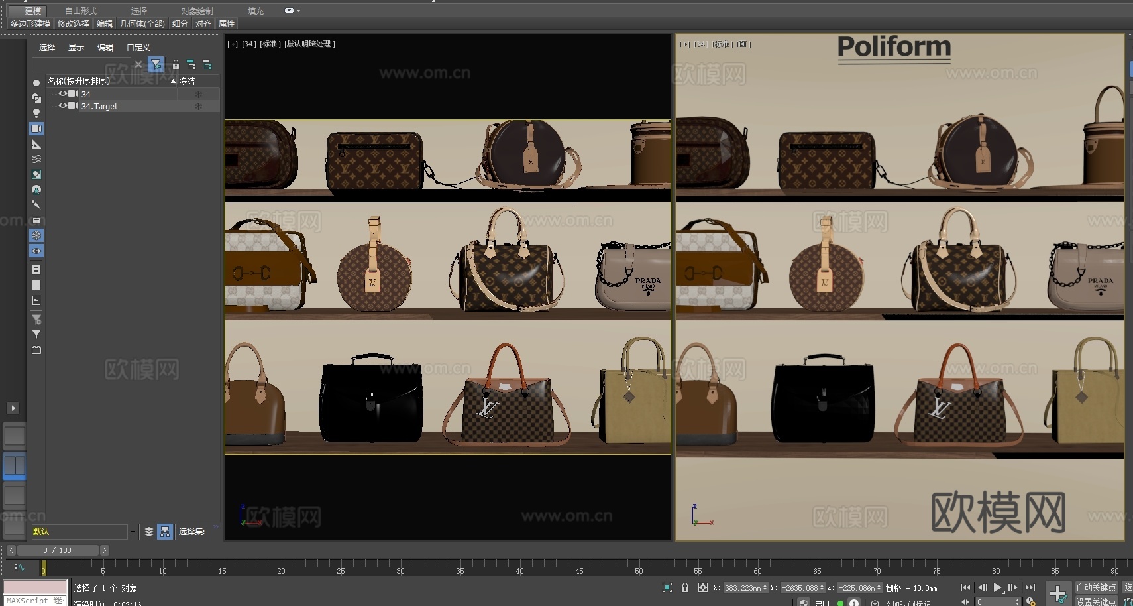
Task: Toggle isolate selection icon in status bar
Action: 667,587
